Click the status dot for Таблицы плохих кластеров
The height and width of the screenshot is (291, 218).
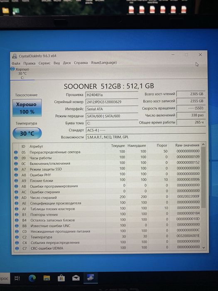click(17, 209)
